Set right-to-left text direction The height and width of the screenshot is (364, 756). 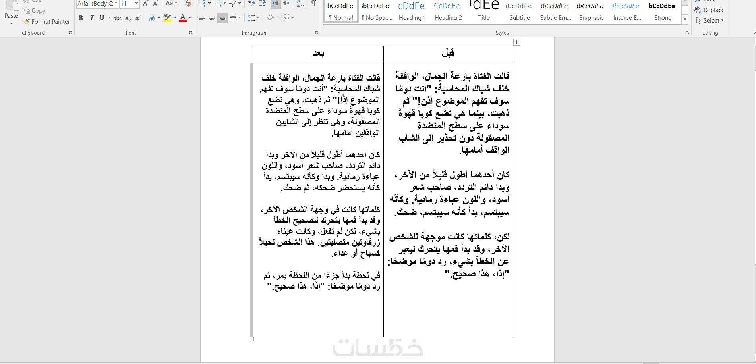286,4
